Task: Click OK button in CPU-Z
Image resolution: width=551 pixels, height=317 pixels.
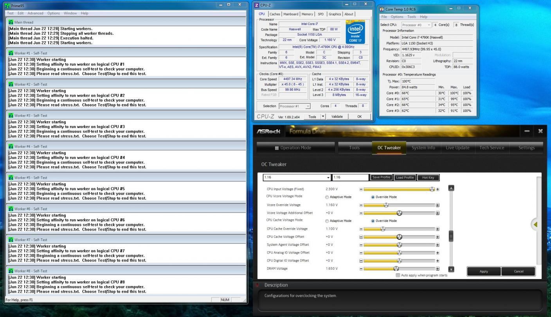Action: tap(359, 116)
